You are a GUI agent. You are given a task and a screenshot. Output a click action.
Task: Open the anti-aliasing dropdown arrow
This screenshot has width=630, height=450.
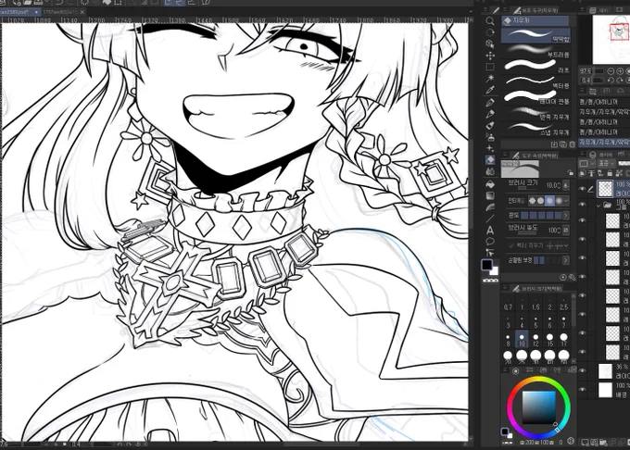(566, 200)
